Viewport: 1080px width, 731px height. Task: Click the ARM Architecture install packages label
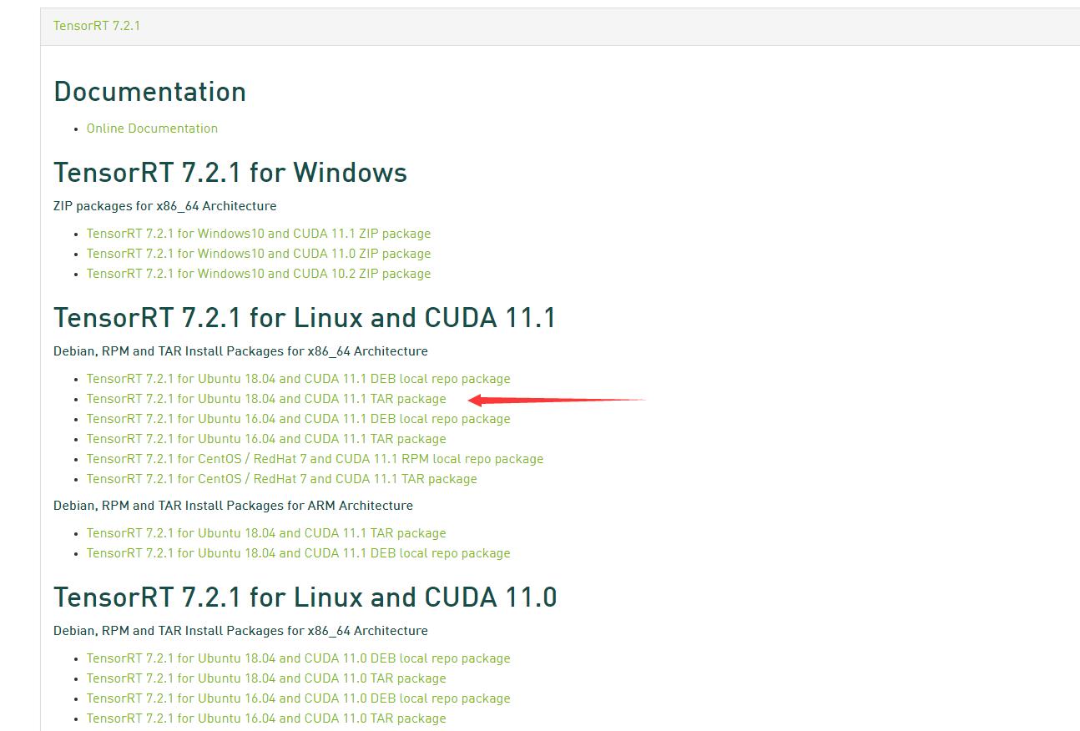click(233, 506)
